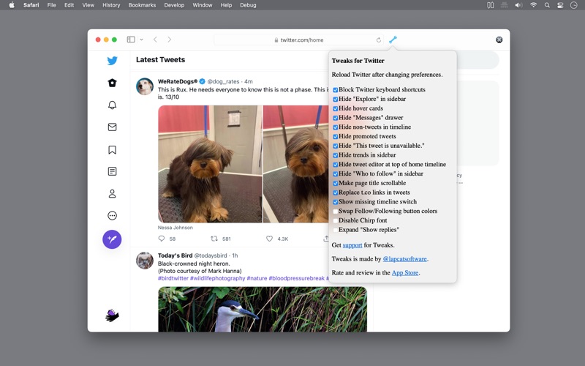Open Notifications bell icon in sidebar

[x=112, y=105]
